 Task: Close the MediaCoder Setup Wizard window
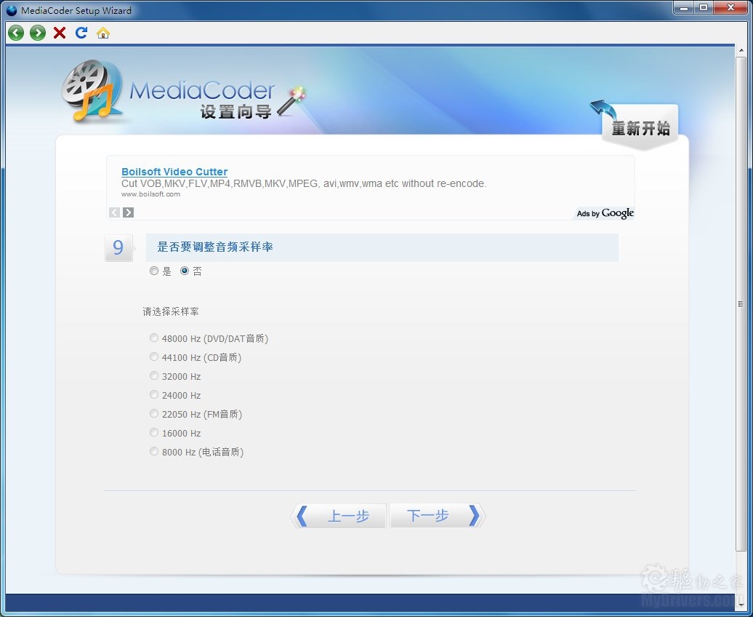(x=731, y=8)
